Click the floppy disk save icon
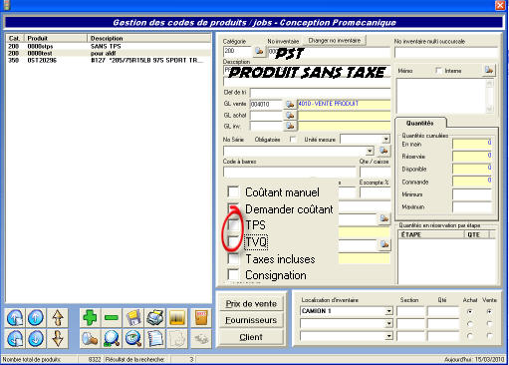 point(133,318)
